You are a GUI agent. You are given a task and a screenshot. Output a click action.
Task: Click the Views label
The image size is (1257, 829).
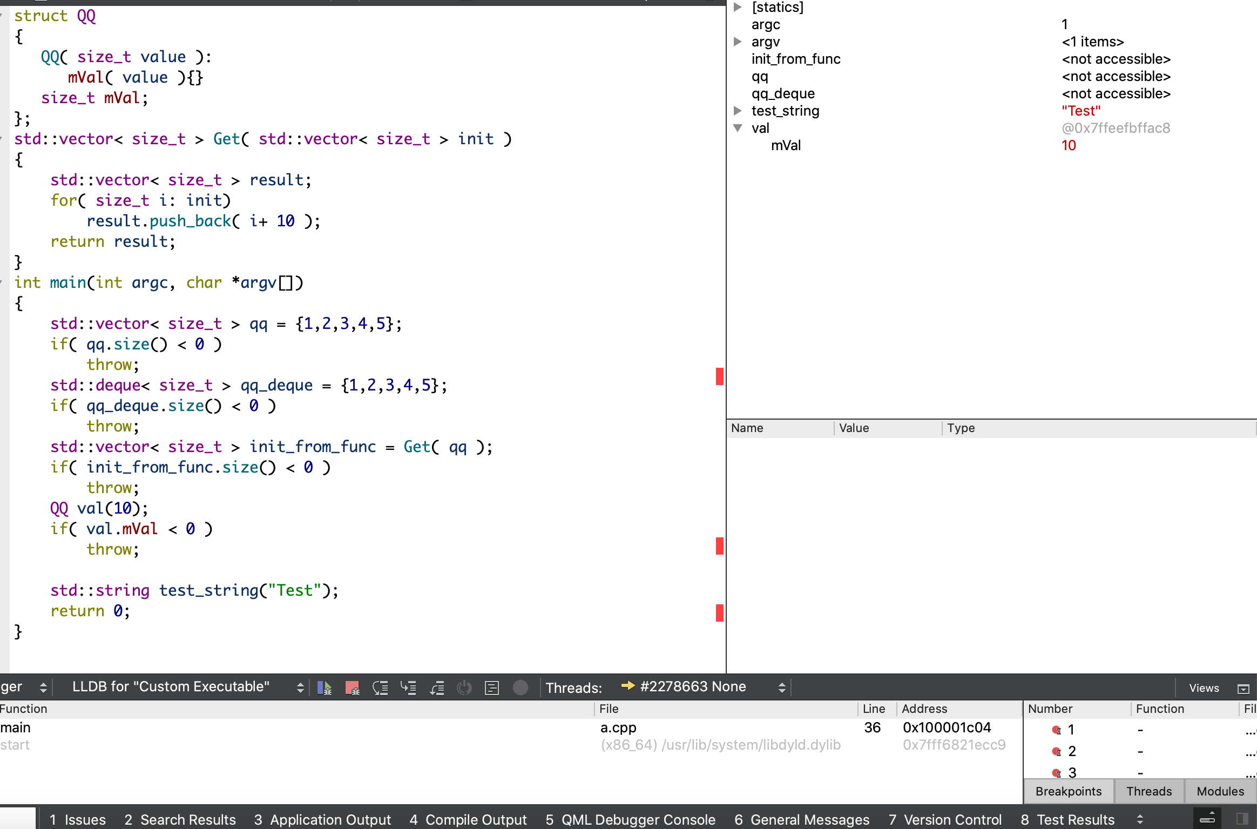(1204, 688)
